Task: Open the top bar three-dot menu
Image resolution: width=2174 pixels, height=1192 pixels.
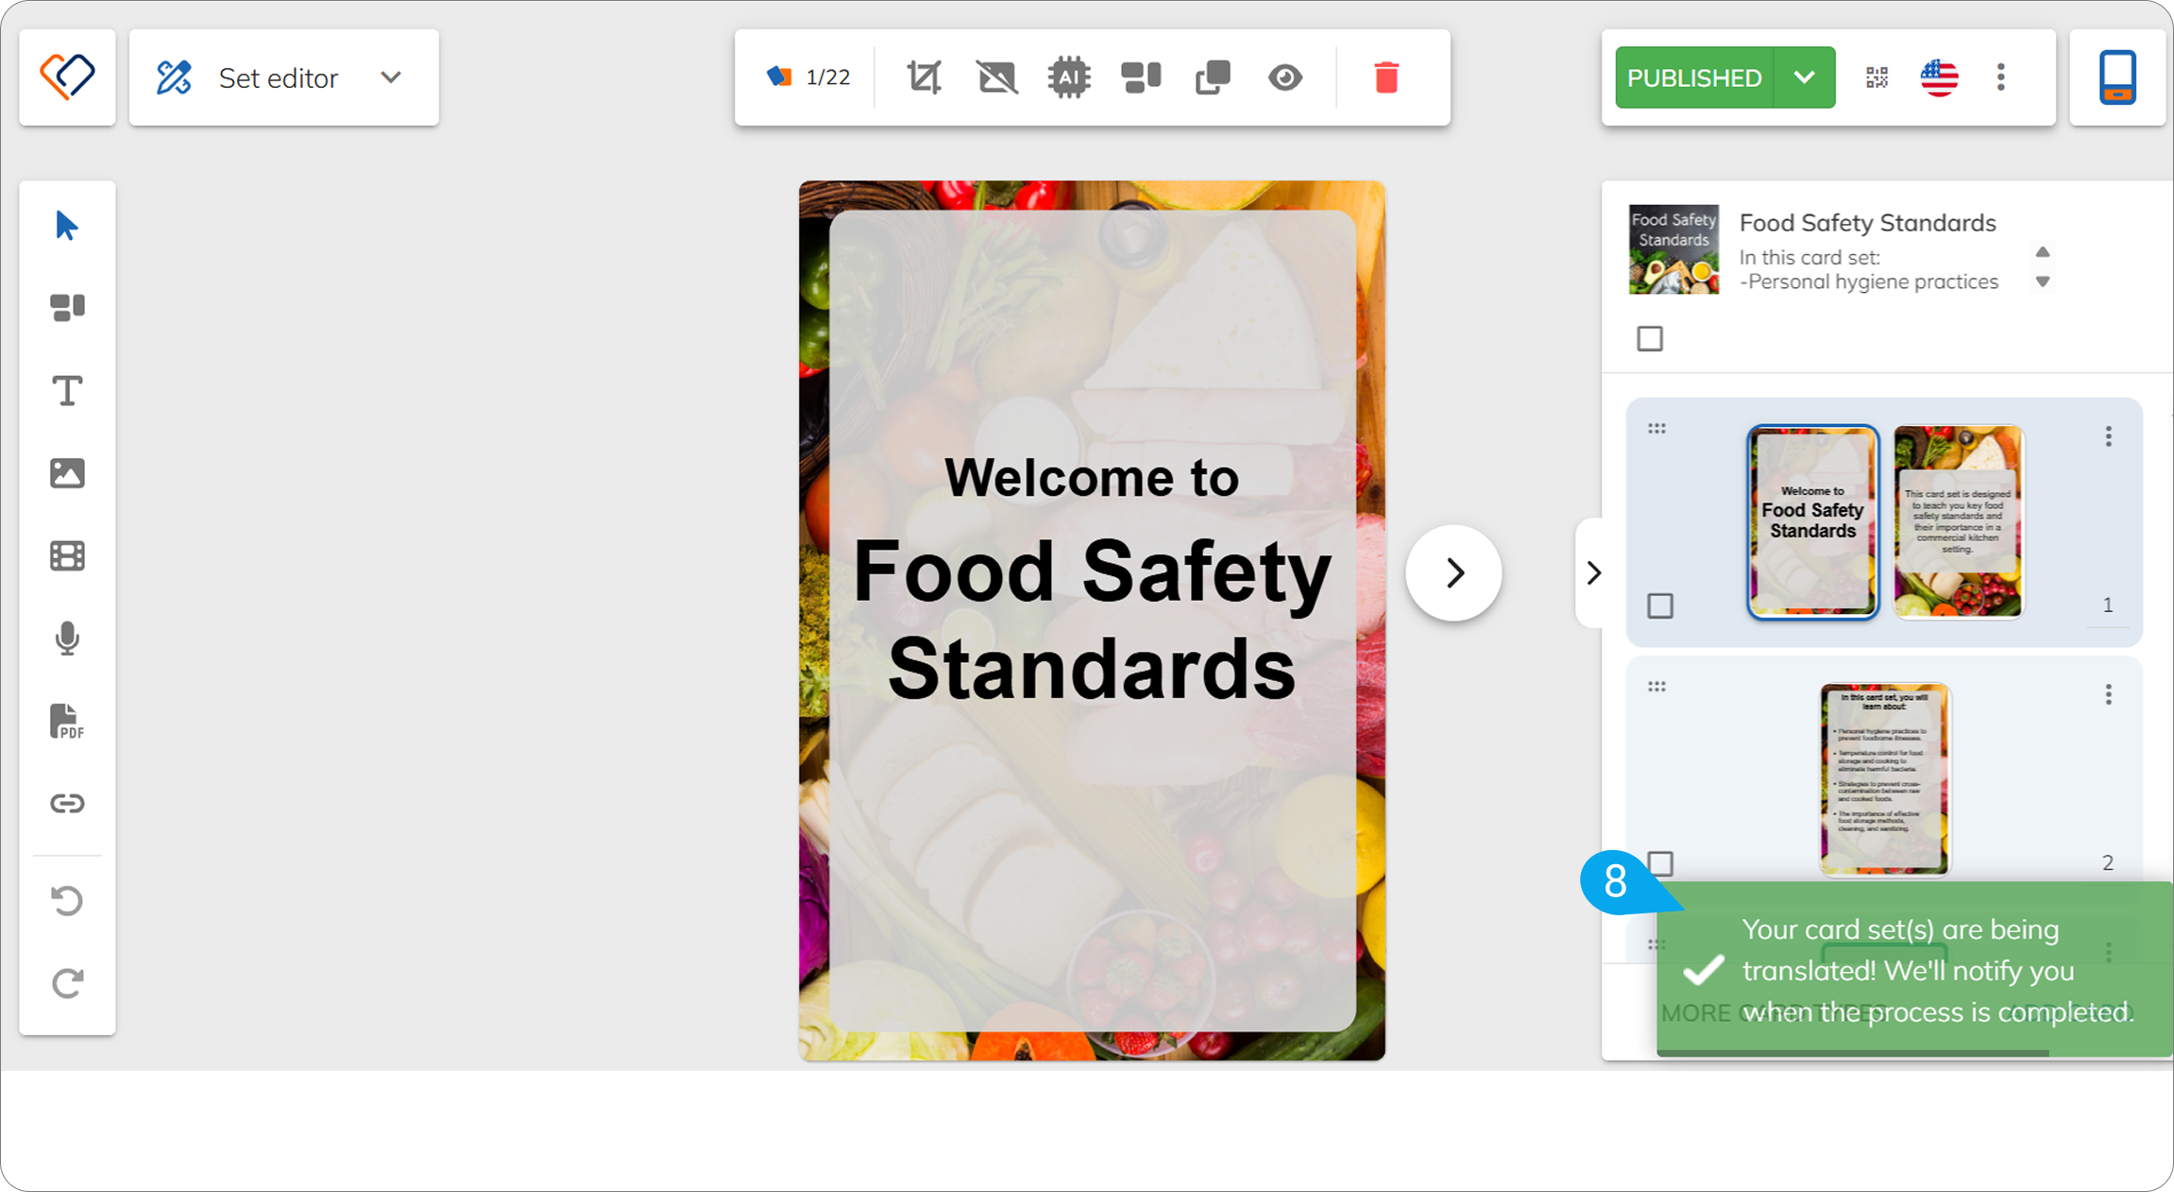Action: (x=2001, y=77)
